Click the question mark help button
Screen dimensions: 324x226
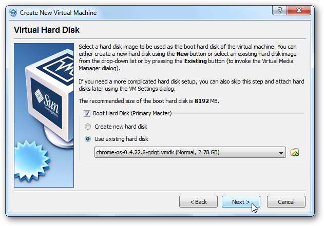[279, 10]
